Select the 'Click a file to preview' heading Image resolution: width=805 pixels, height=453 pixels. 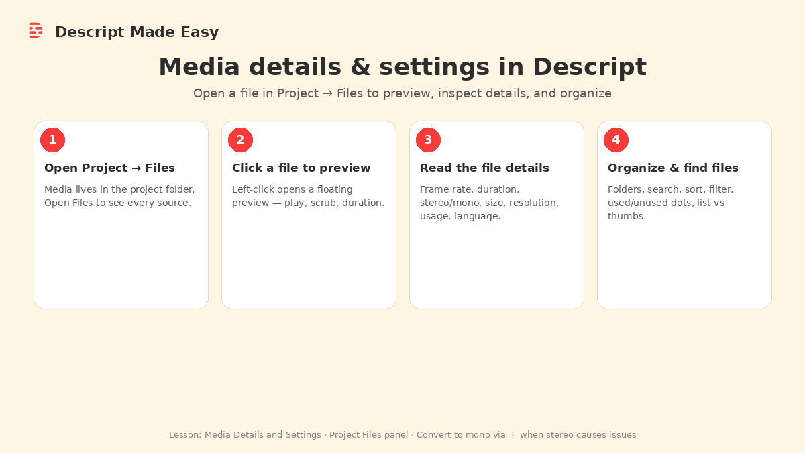click(x=301, y=168)
